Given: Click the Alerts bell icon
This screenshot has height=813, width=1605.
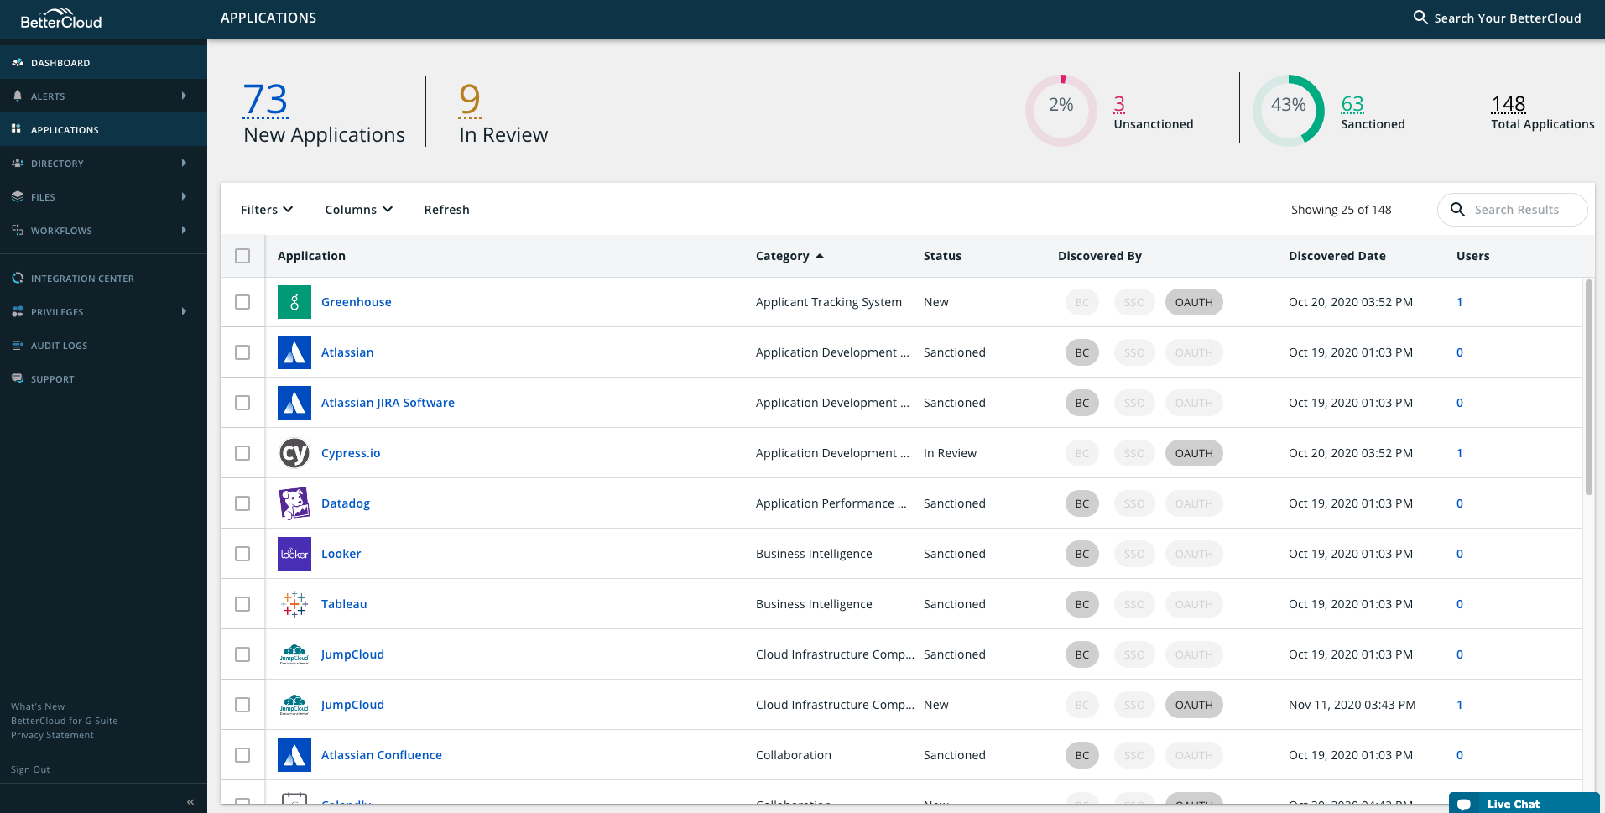Looking at the screenshot, I should pyautogui.click(x=17, y=96).
